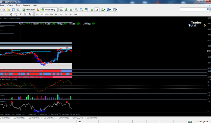Switch to D1 timeframe
The width and height of the screenshot is (211, 123).
(x=66, y=14)
